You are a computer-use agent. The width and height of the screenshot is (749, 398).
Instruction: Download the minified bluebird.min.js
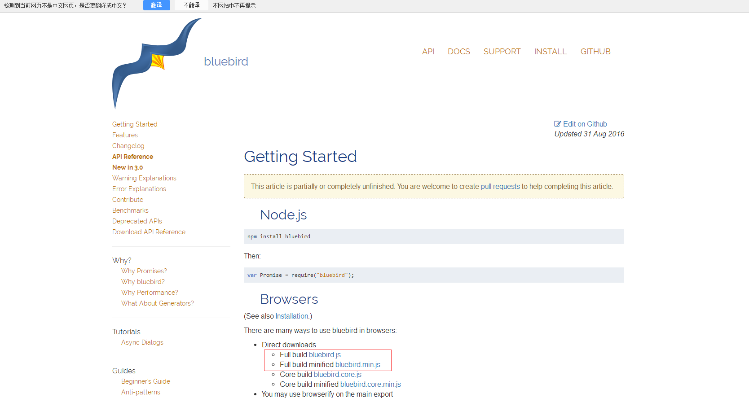pyautogui.click(x=358, y=364)
